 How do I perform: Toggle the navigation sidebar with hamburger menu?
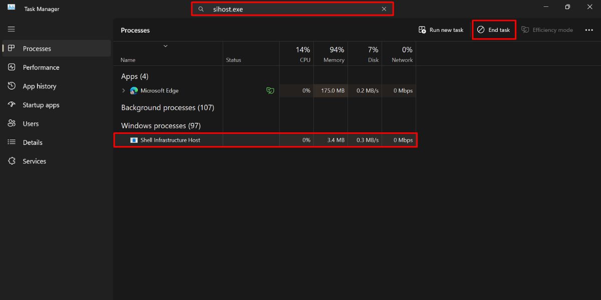click(x=11, y=29)
